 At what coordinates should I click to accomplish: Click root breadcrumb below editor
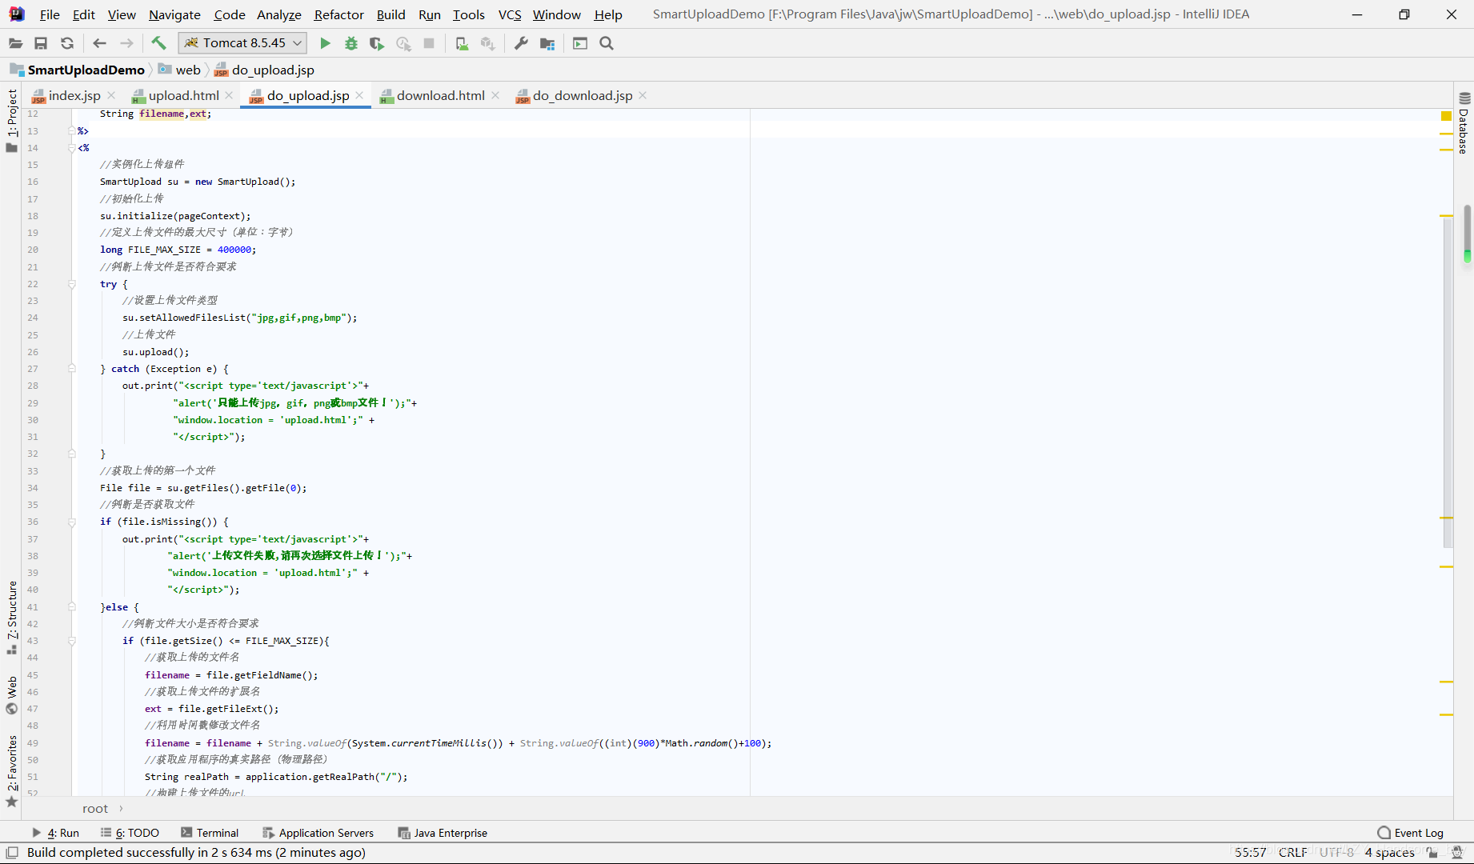coord(95,809)
